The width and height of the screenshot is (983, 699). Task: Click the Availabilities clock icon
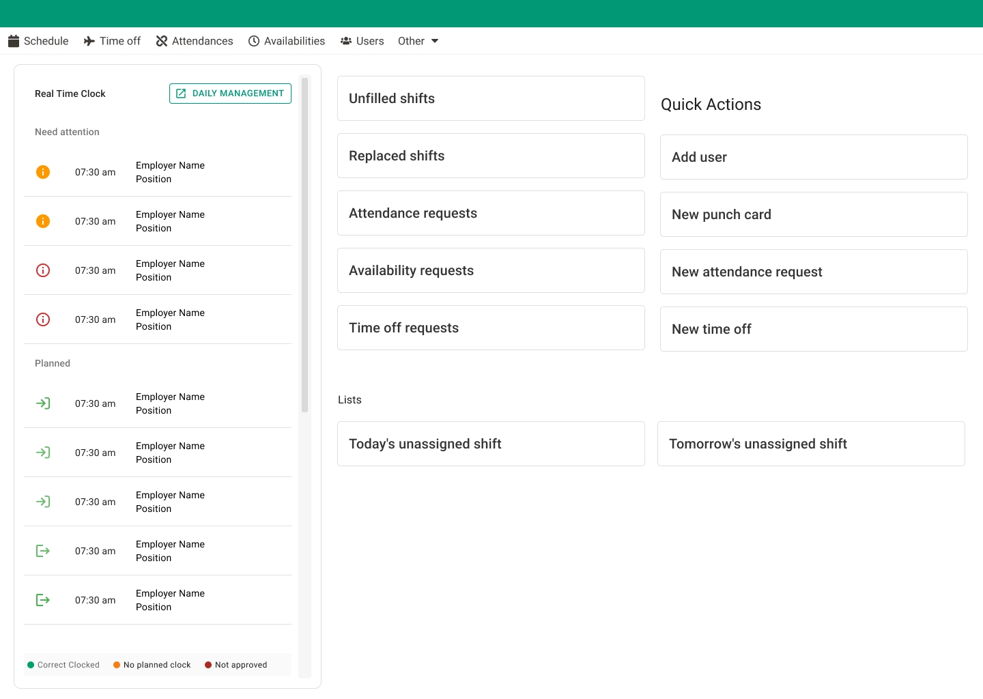tap(253, 41)
